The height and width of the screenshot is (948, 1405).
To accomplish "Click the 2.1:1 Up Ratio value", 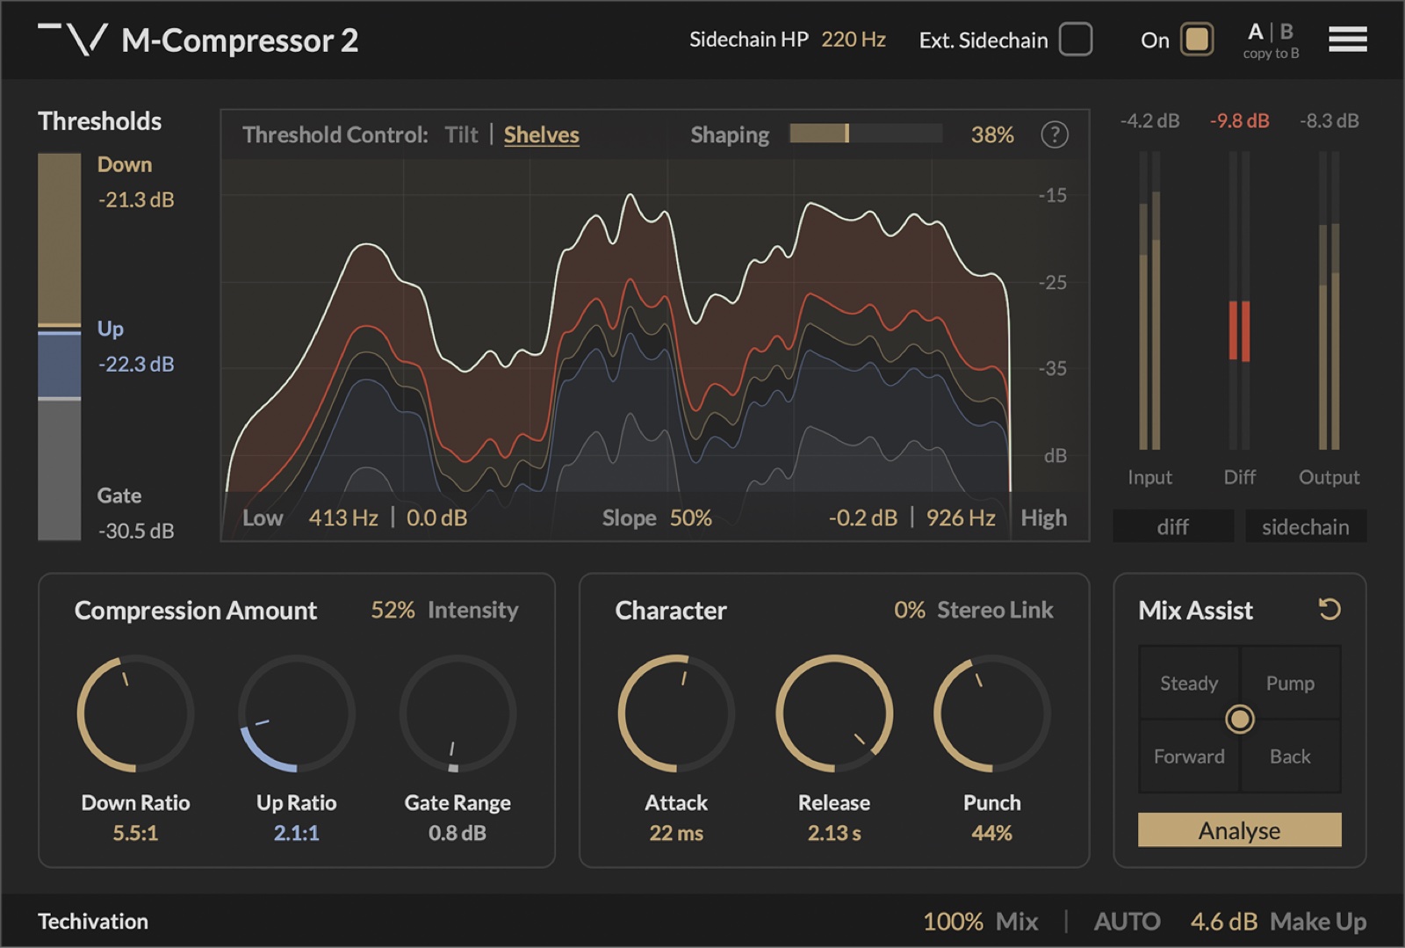I will [296, 833].
